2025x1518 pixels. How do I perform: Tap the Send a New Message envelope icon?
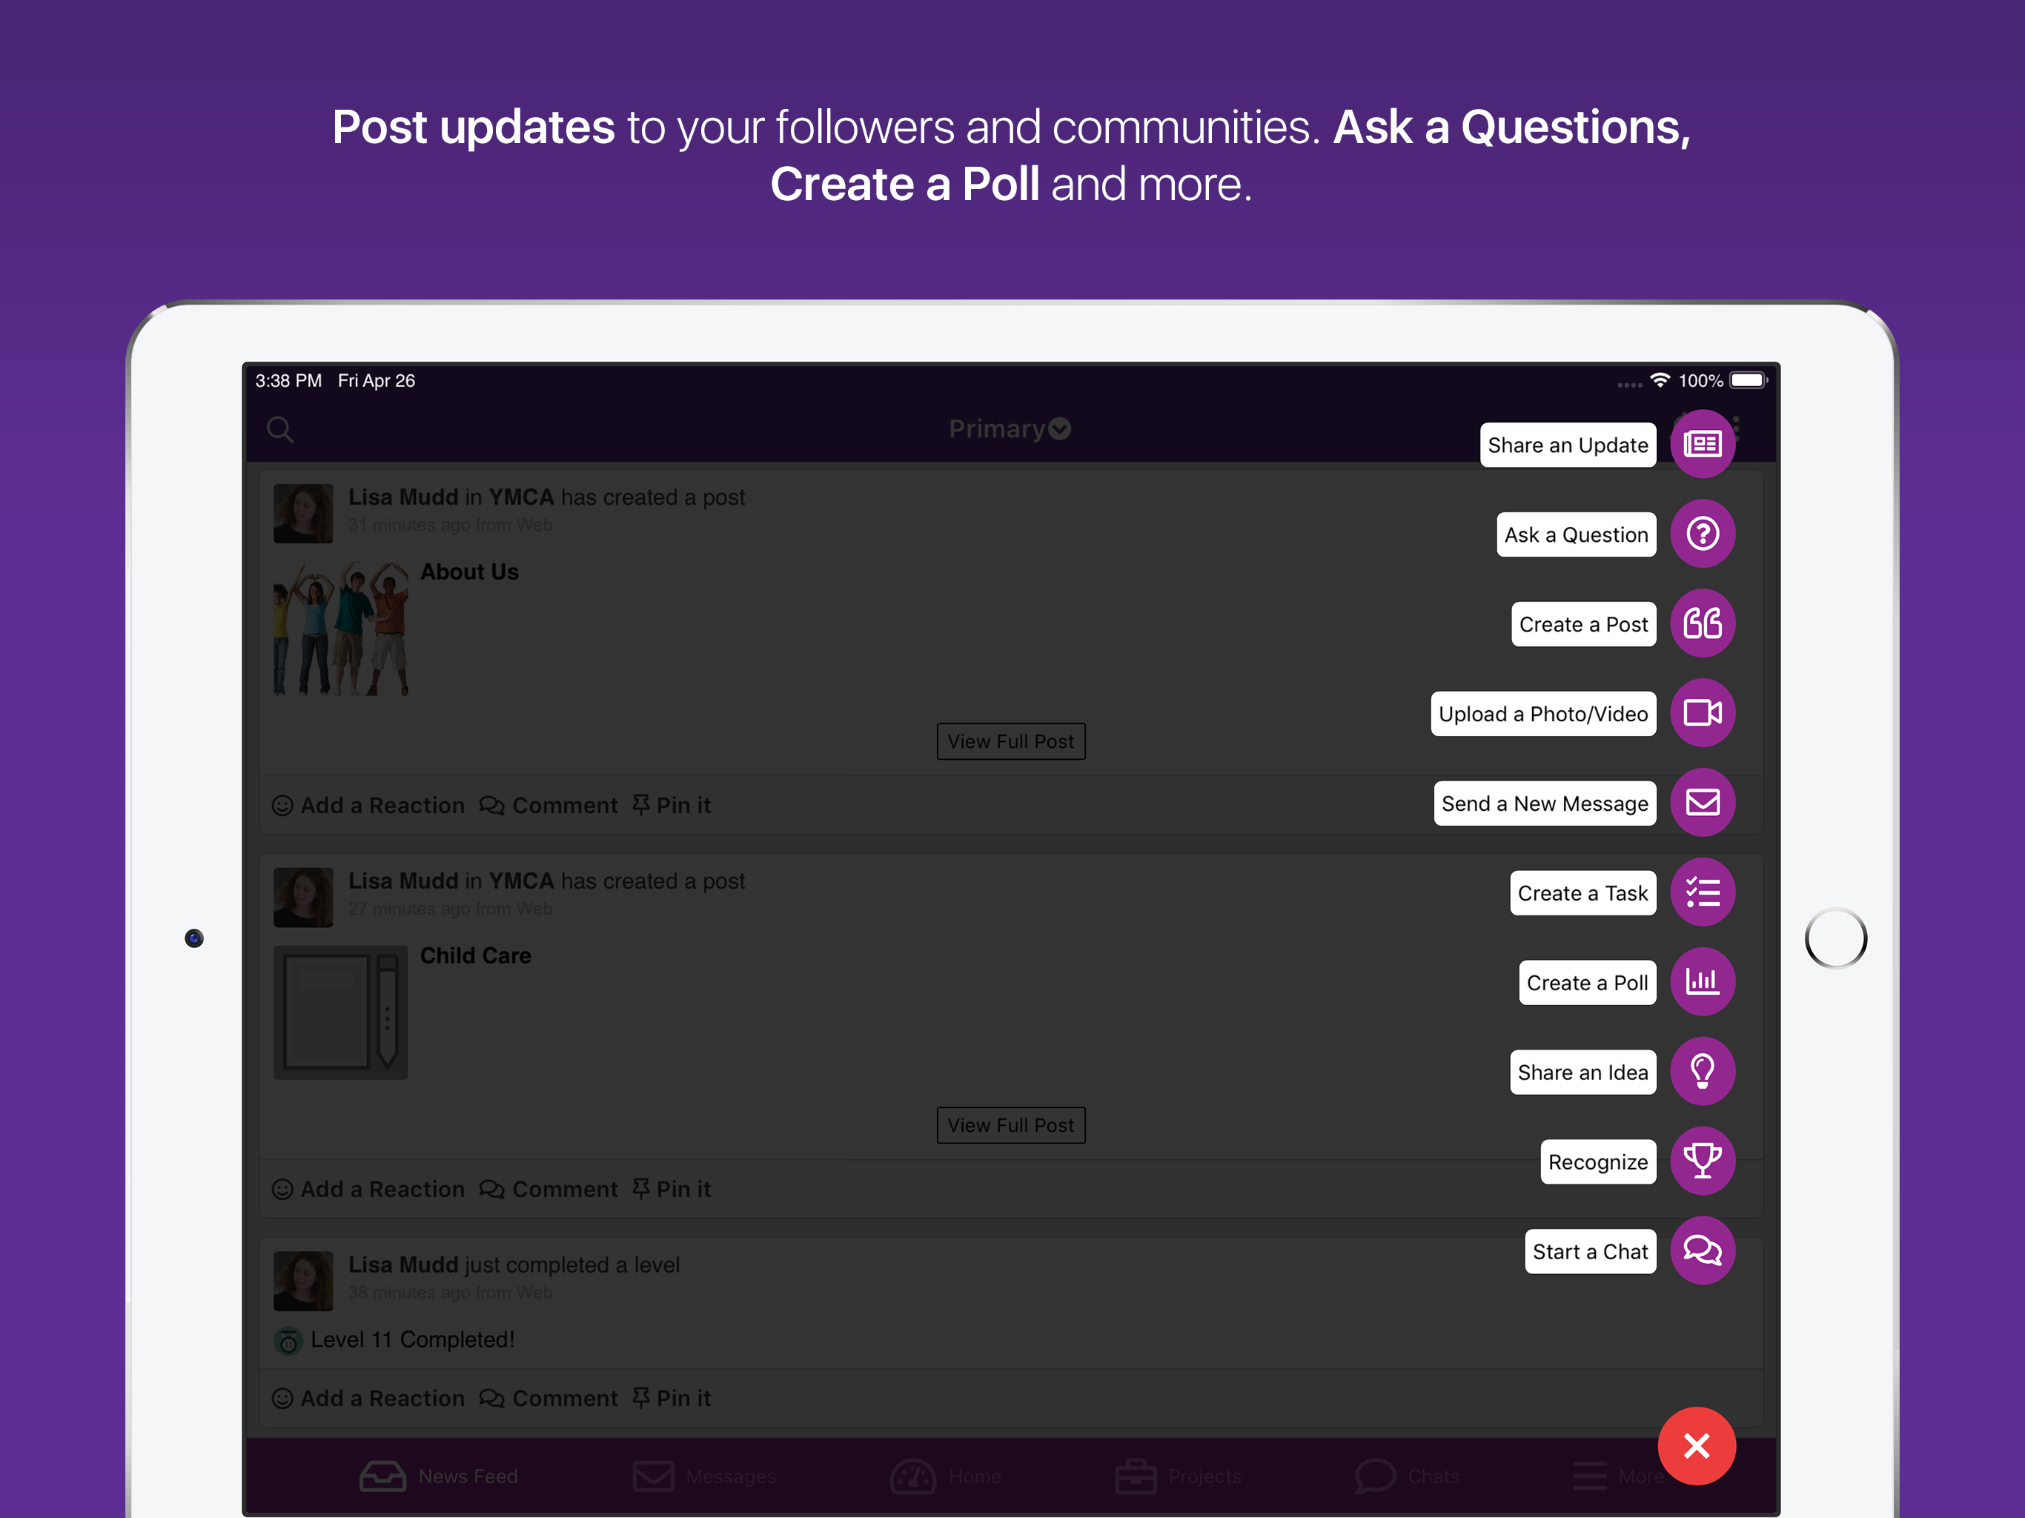(x=1702, y=803)
